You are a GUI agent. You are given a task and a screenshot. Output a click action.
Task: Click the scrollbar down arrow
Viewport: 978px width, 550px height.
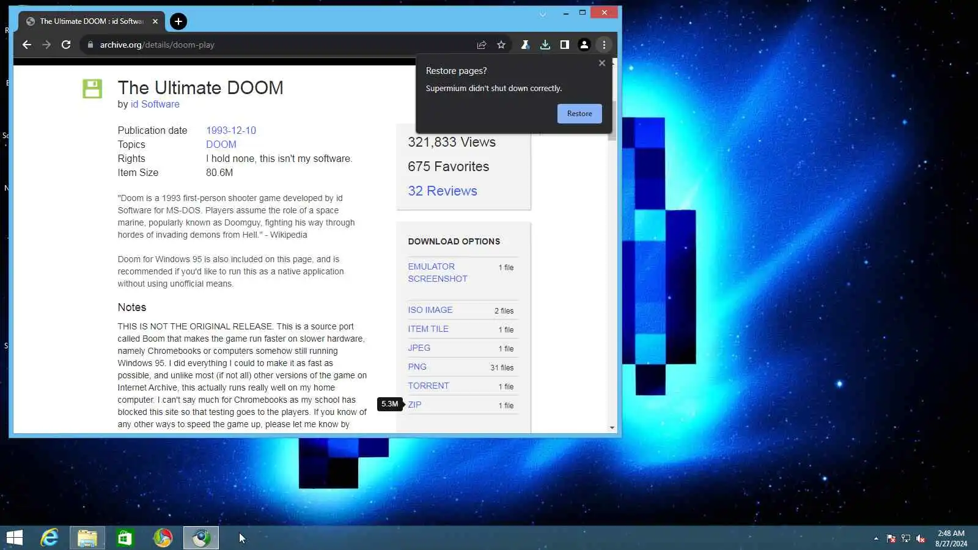(612, 428)
